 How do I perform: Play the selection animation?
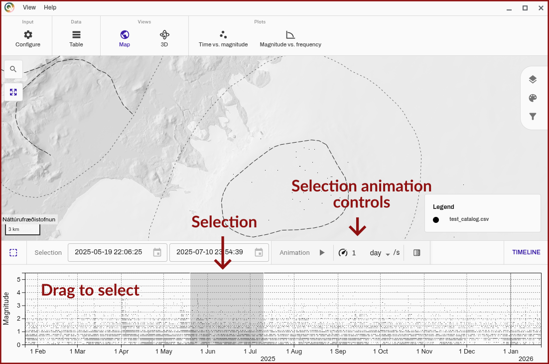point(322,253)
